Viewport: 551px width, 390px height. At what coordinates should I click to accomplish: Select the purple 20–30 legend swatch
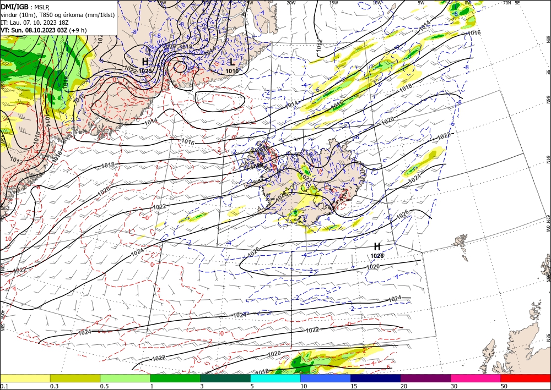coord(425,378)
